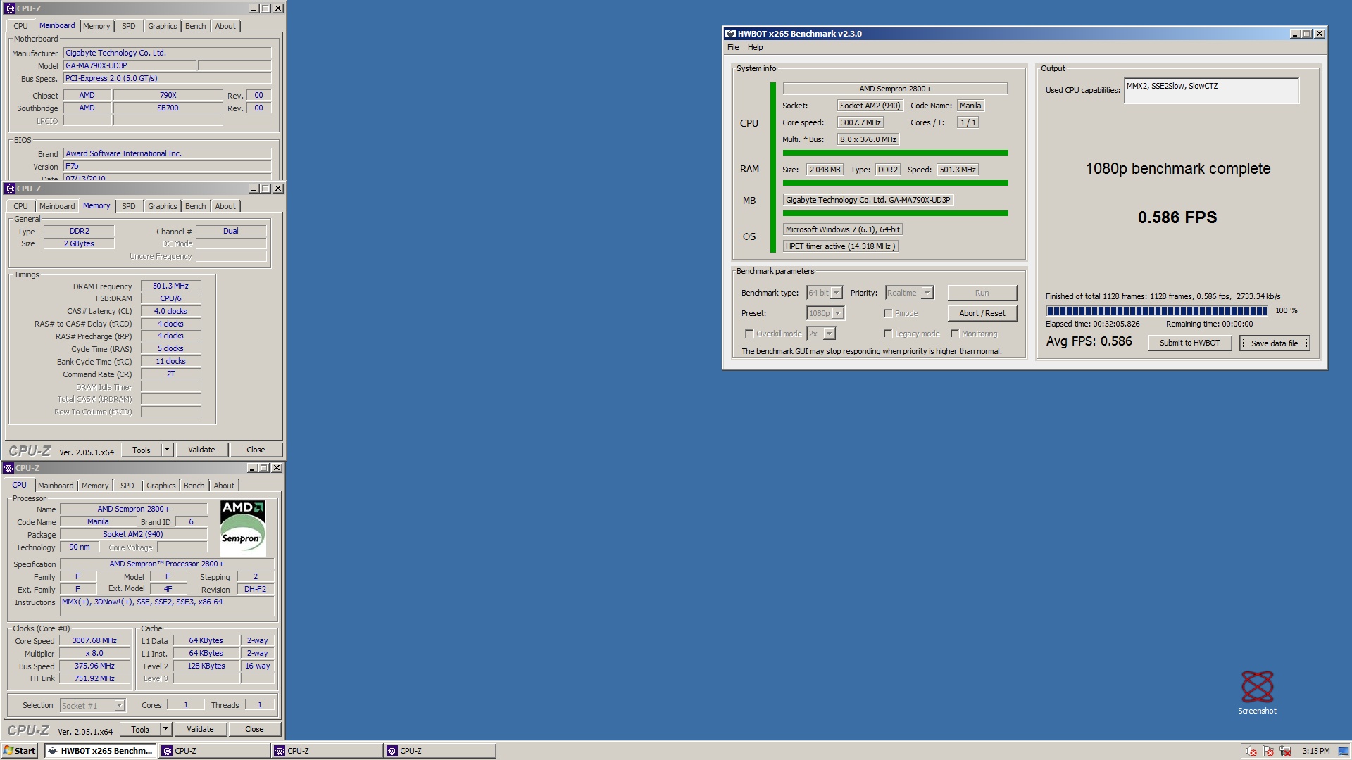The height and width of the screenshot is (760, 1352).
Task: Click Validate in bottom CPU-Z window
Action: (200, 729)
